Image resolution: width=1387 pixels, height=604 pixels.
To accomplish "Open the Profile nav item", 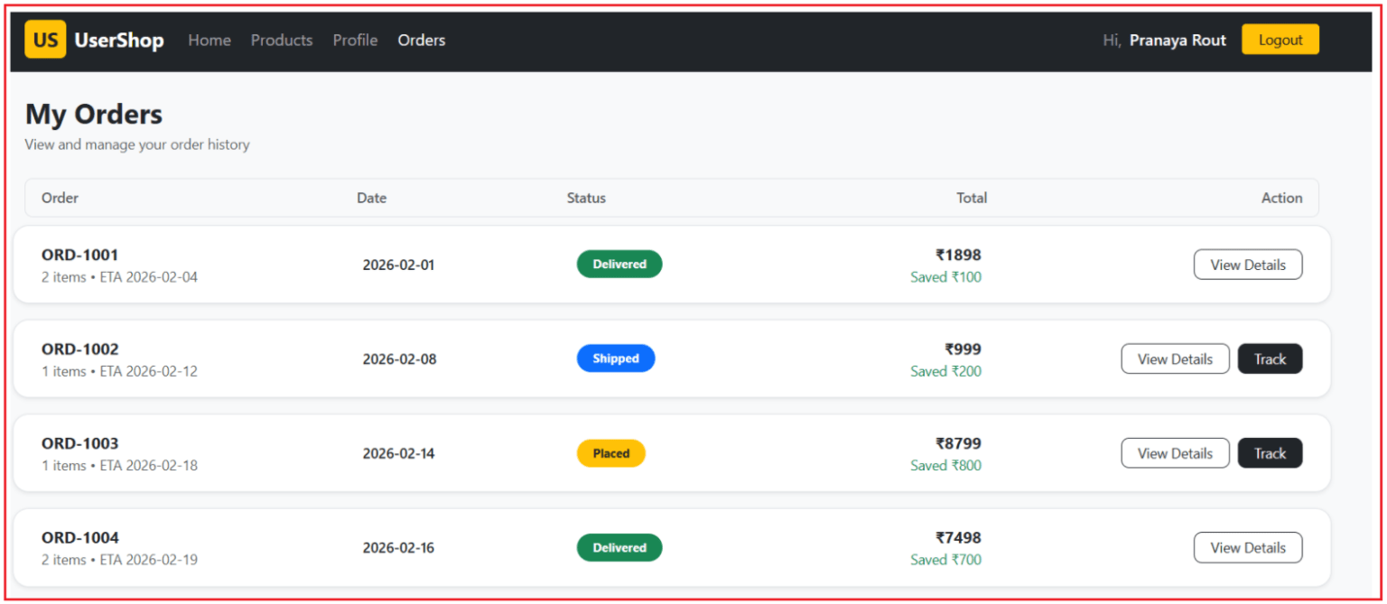I will coord(355,41).
